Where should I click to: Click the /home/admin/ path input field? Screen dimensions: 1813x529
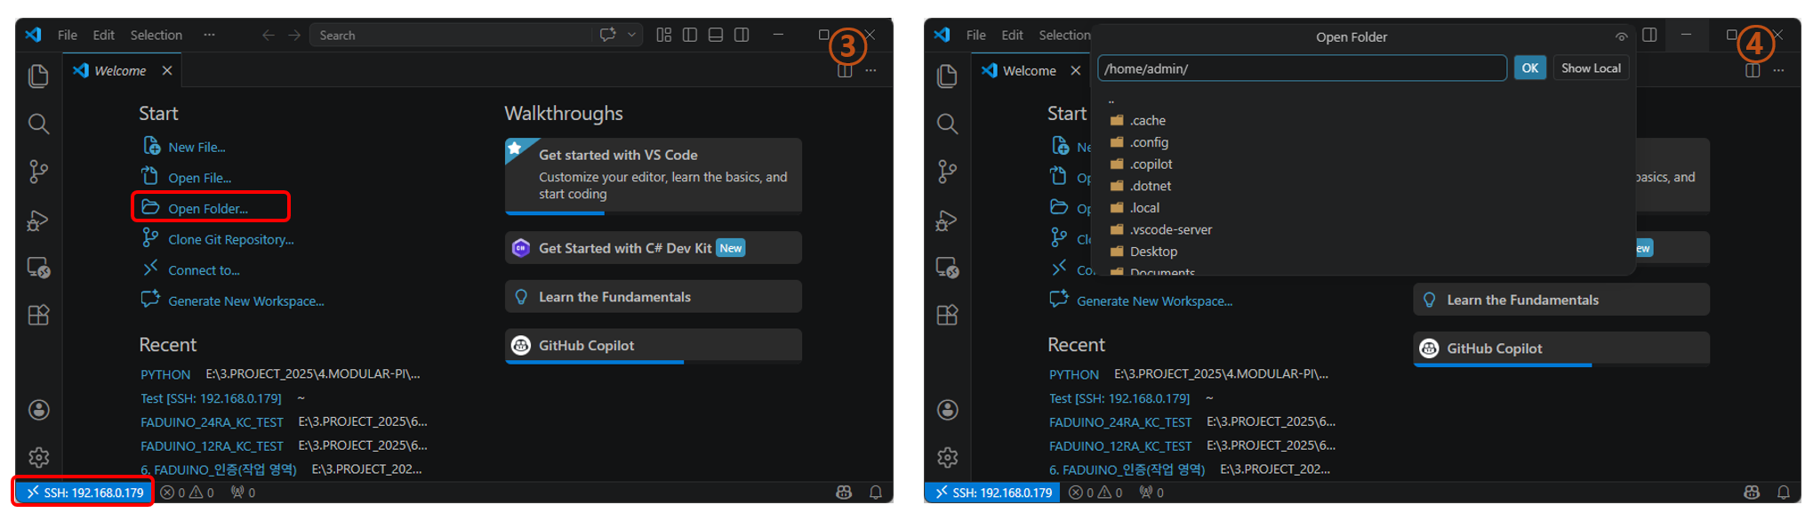(x=1301, y=68)
